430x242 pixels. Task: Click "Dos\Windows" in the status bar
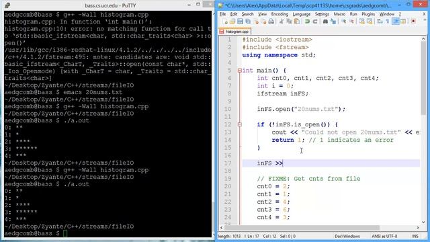click(x=347, y=236)
